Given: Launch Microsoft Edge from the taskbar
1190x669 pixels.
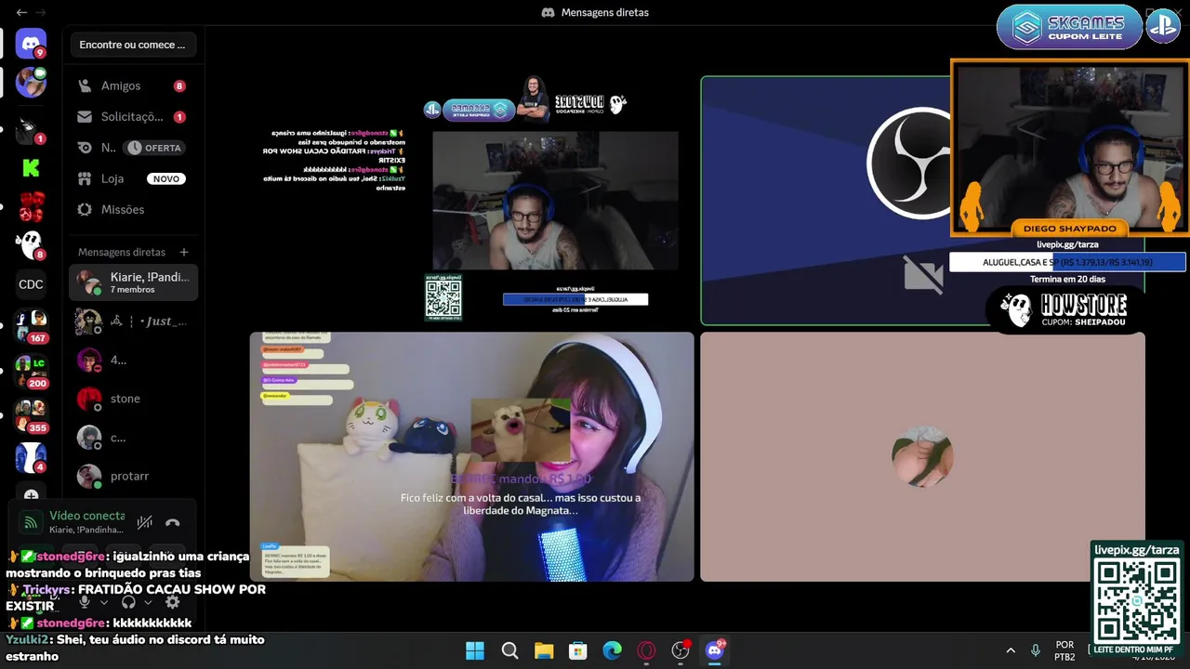Looking at the screenshot, I should (612, 650).
